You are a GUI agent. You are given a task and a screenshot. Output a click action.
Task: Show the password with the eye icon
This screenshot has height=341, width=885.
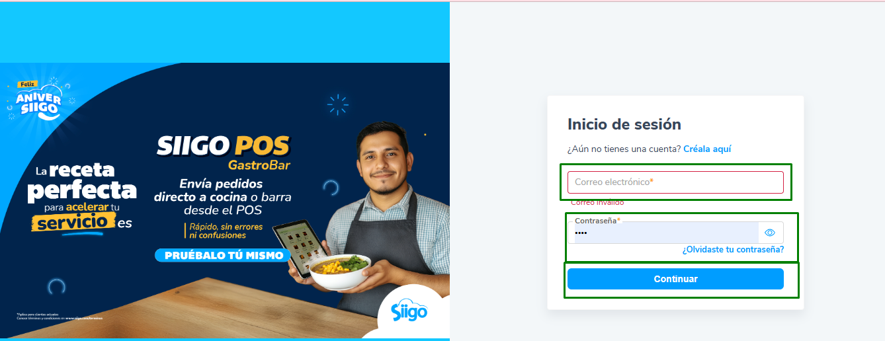pyautogui.click(x=769, y=233)
